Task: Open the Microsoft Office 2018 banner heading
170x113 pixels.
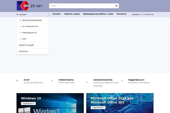Action: (x=112, y=100)
